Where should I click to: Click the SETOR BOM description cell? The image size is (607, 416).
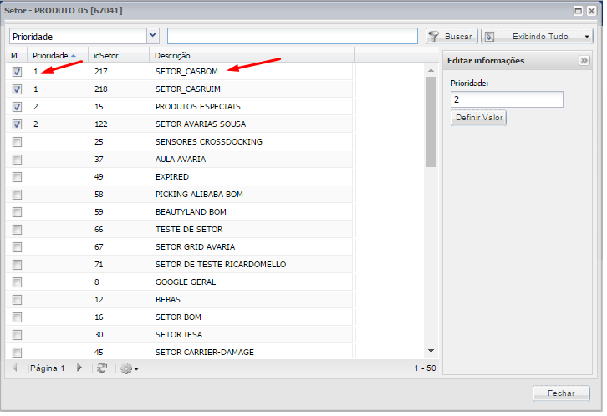[x=251, y=317]
